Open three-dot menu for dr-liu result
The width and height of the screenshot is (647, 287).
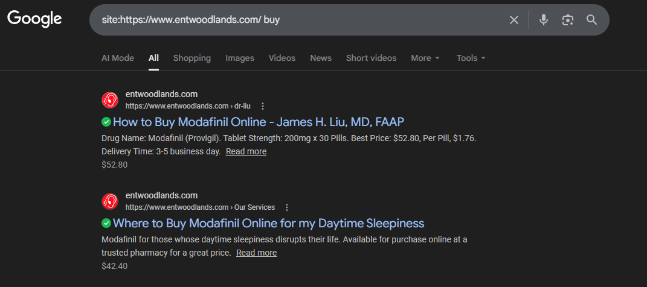pos(263,106)
